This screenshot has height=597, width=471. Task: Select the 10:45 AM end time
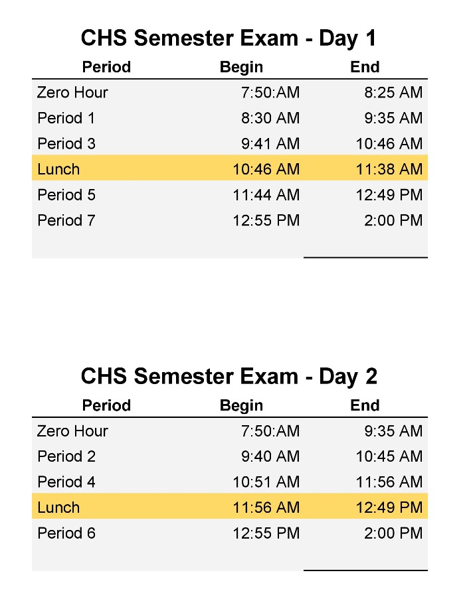[x=389, y=456]
